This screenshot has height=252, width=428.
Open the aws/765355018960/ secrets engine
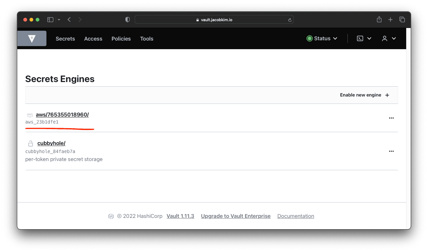point(62,115)
